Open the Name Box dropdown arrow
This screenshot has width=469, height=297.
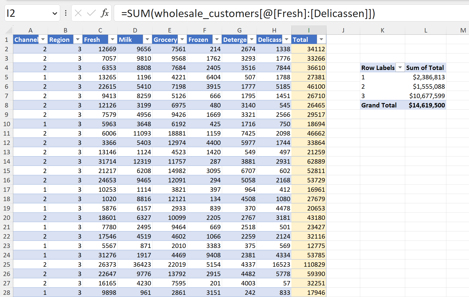[55, 13]
